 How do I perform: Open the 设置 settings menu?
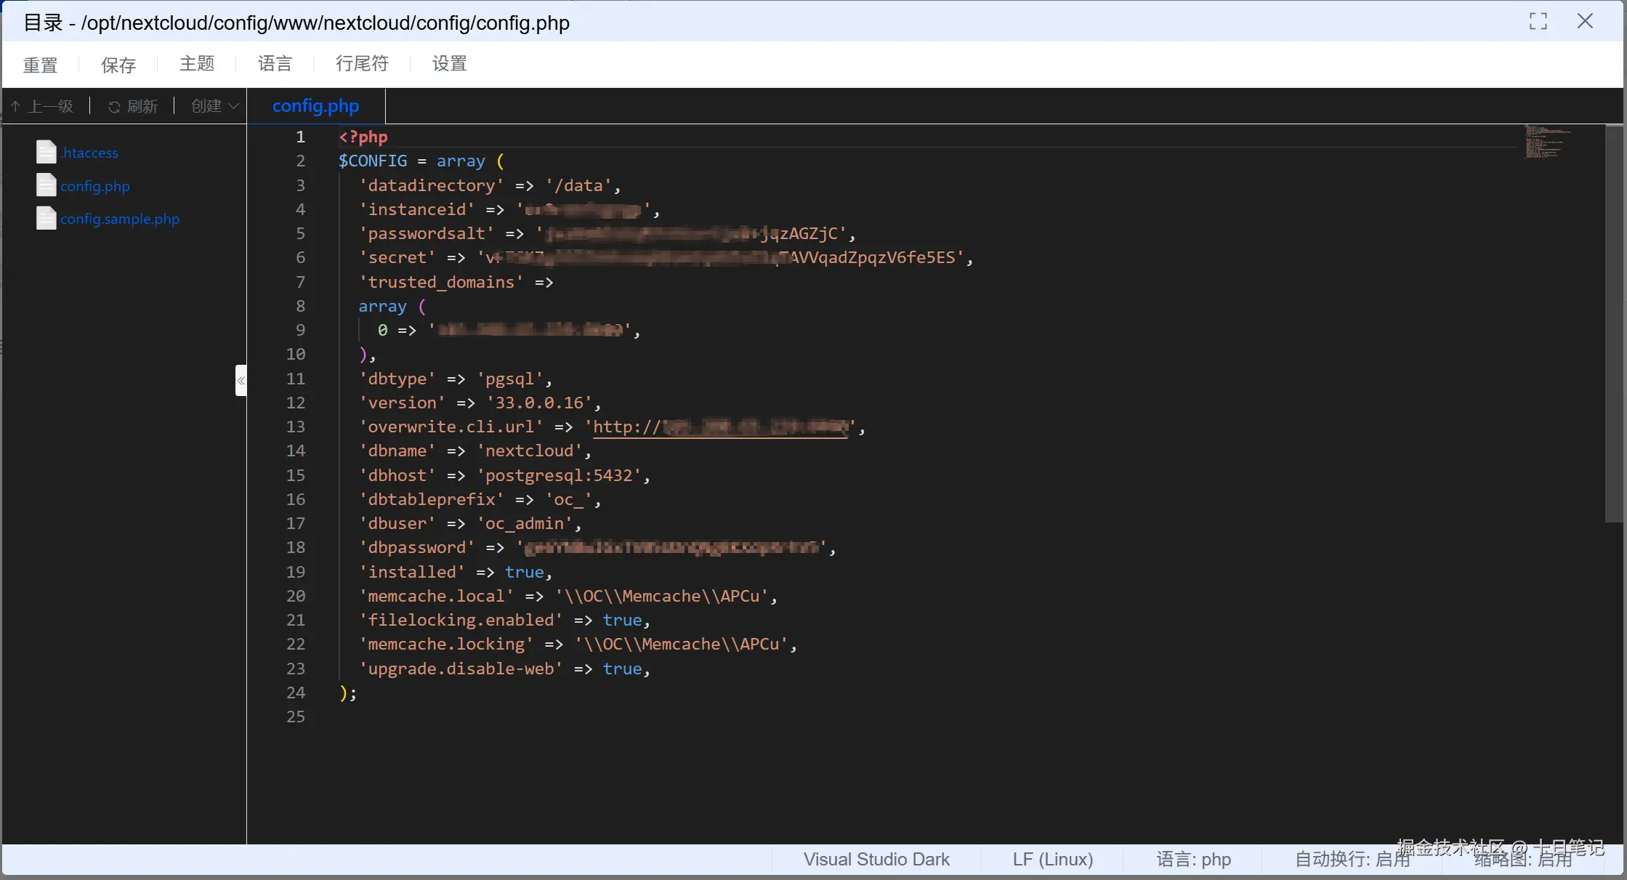[x=449, y=64]
